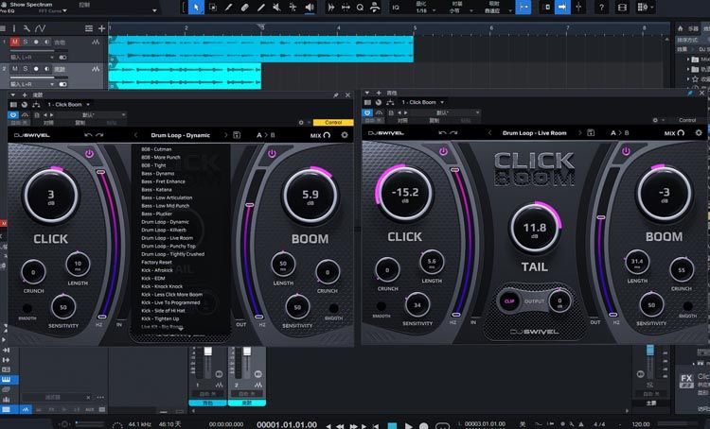Click the Play button in transport
Image resolution: width=710 pixels, height=429 pixels.
(408, 425)
